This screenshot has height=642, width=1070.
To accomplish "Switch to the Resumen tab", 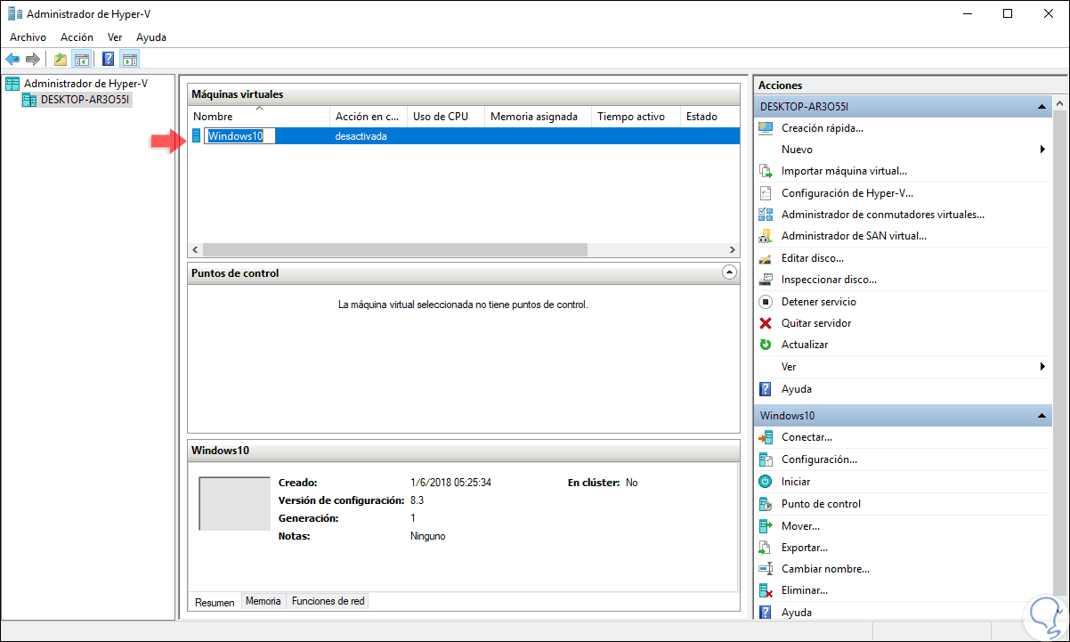I will pos(215,602).
